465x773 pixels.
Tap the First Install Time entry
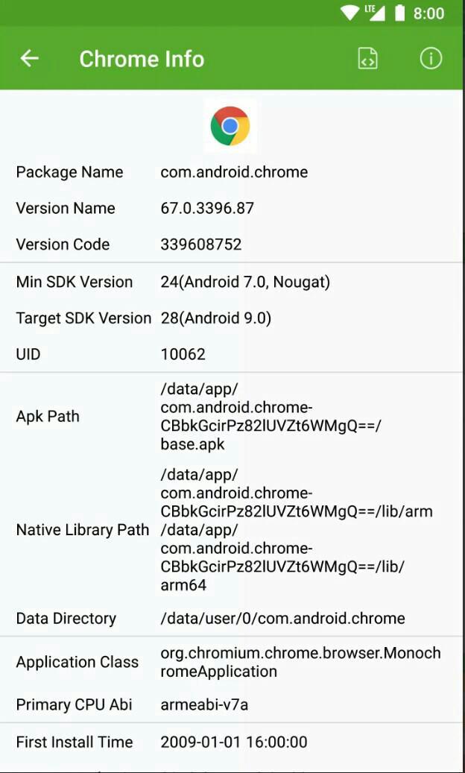point(232,742)
